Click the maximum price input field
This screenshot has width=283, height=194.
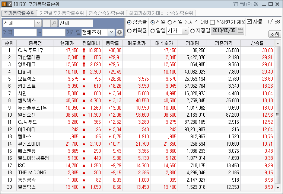click(54, 32)
